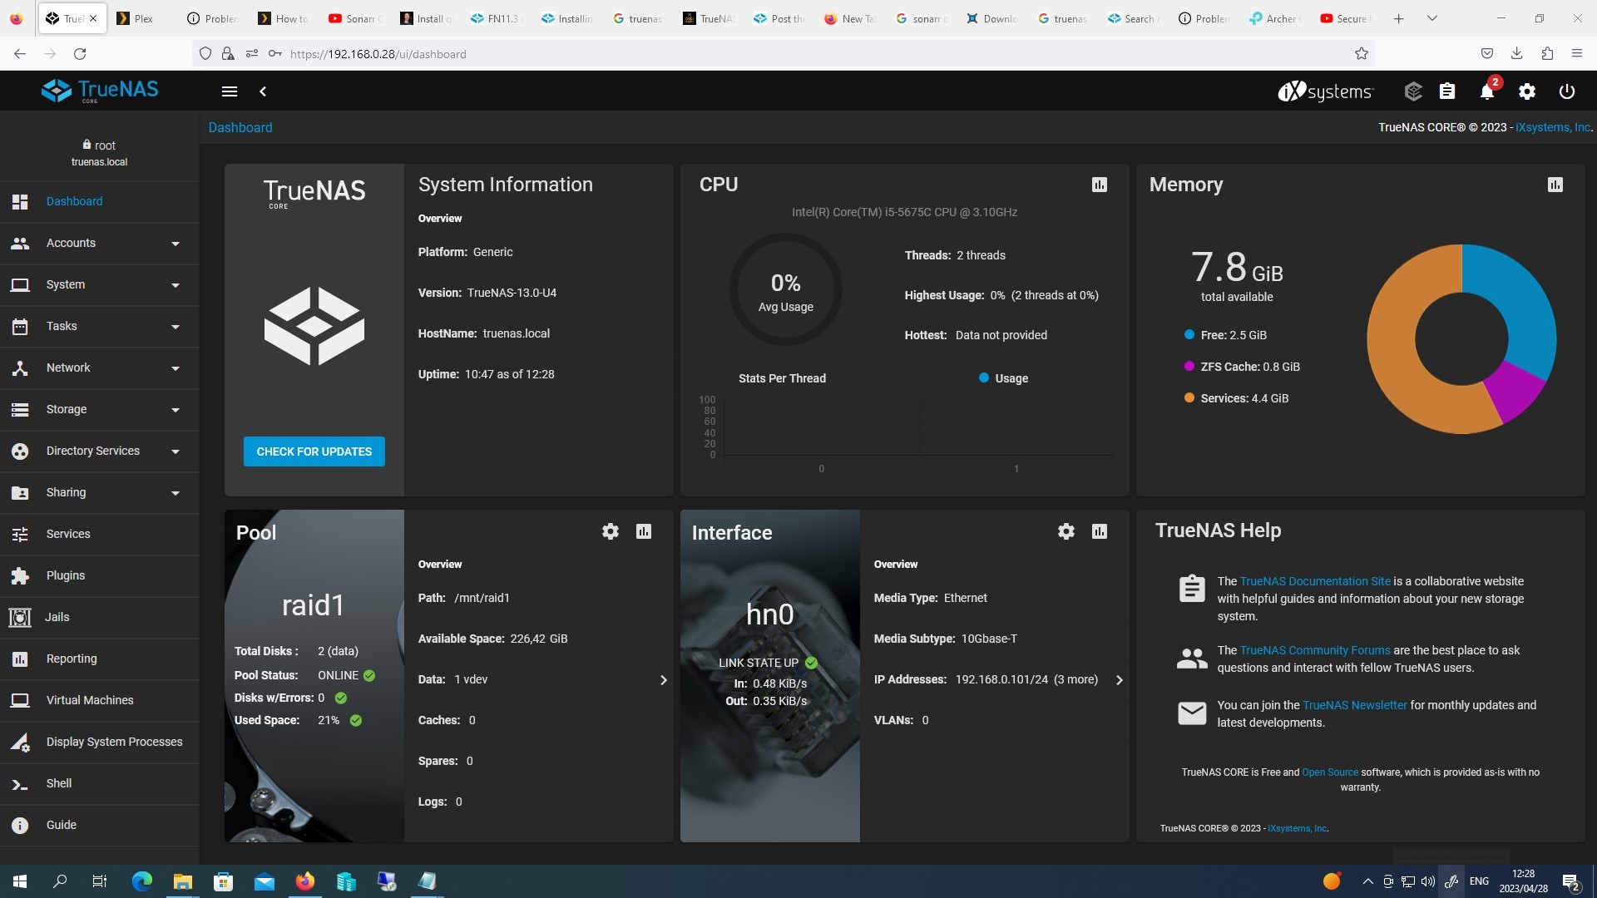1597x898 pixels.
Task: Open TrueCommand layered icon in header
Action: pos(1413,91)
